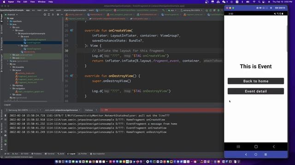Image resolution: width=295 pixels, height=165 pixels.
Task: Click override gutter icon on onDestroyView line
Action: point(71,76)
